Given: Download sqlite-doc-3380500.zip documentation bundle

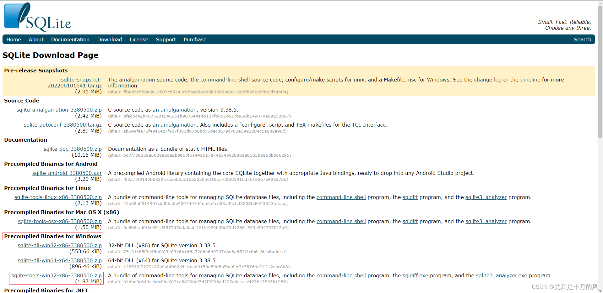Looking at the screenshot, I should [73, 149].
